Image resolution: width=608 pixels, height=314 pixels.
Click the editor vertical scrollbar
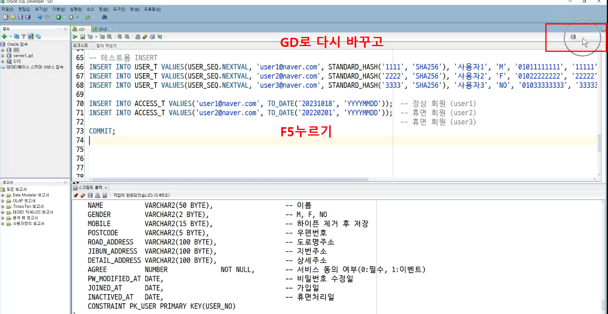pyautogui.click(x=599, y=143)
